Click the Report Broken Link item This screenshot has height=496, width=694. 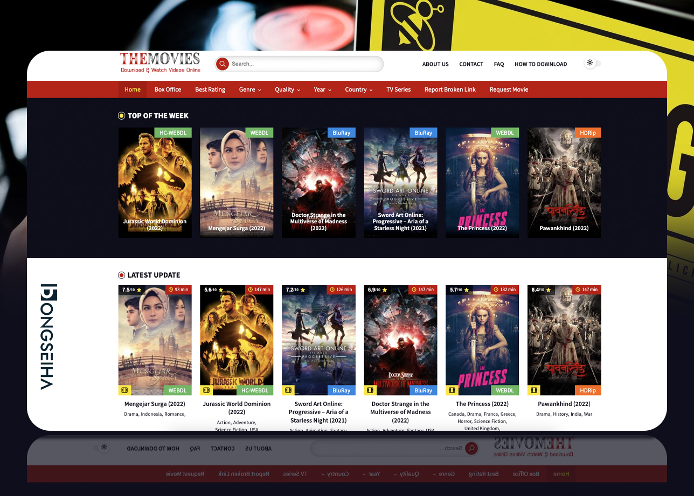(450, 89)
